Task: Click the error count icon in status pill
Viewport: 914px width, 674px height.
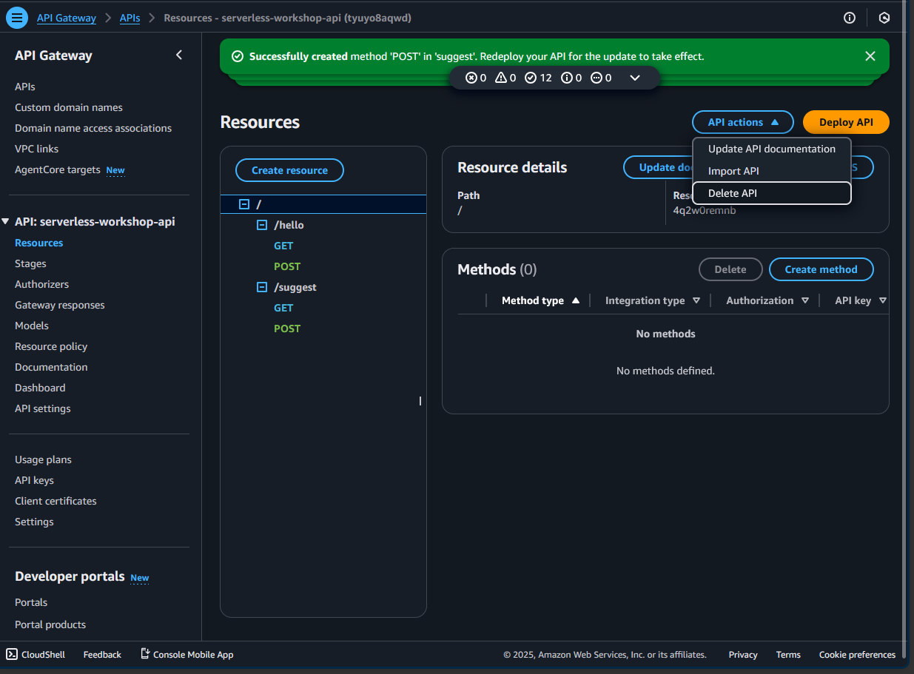Action: 471,78
